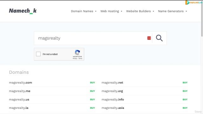Open the magsrealty.org domain result
This screenshot has width=203, height=114.
coord(112,91)
